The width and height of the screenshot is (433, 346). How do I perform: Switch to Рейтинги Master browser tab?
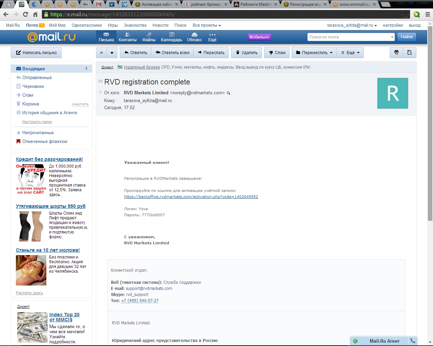click(x=256, y=4)
